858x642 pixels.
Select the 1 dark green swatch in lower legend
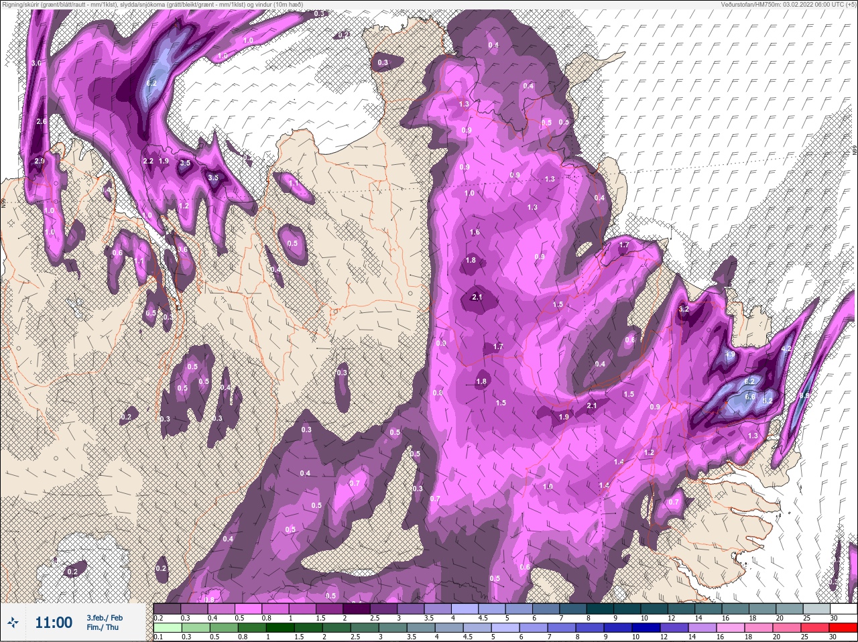coord(280,628)
